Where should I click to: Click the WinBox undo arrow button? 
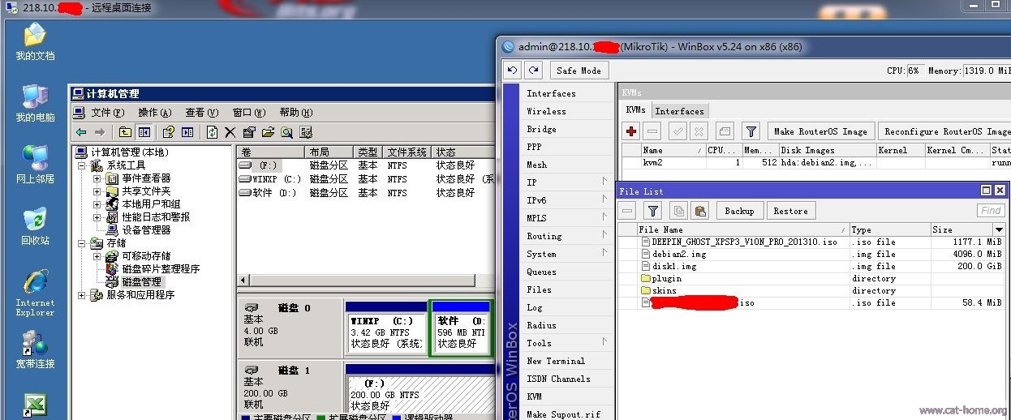(x=512, y=71)
